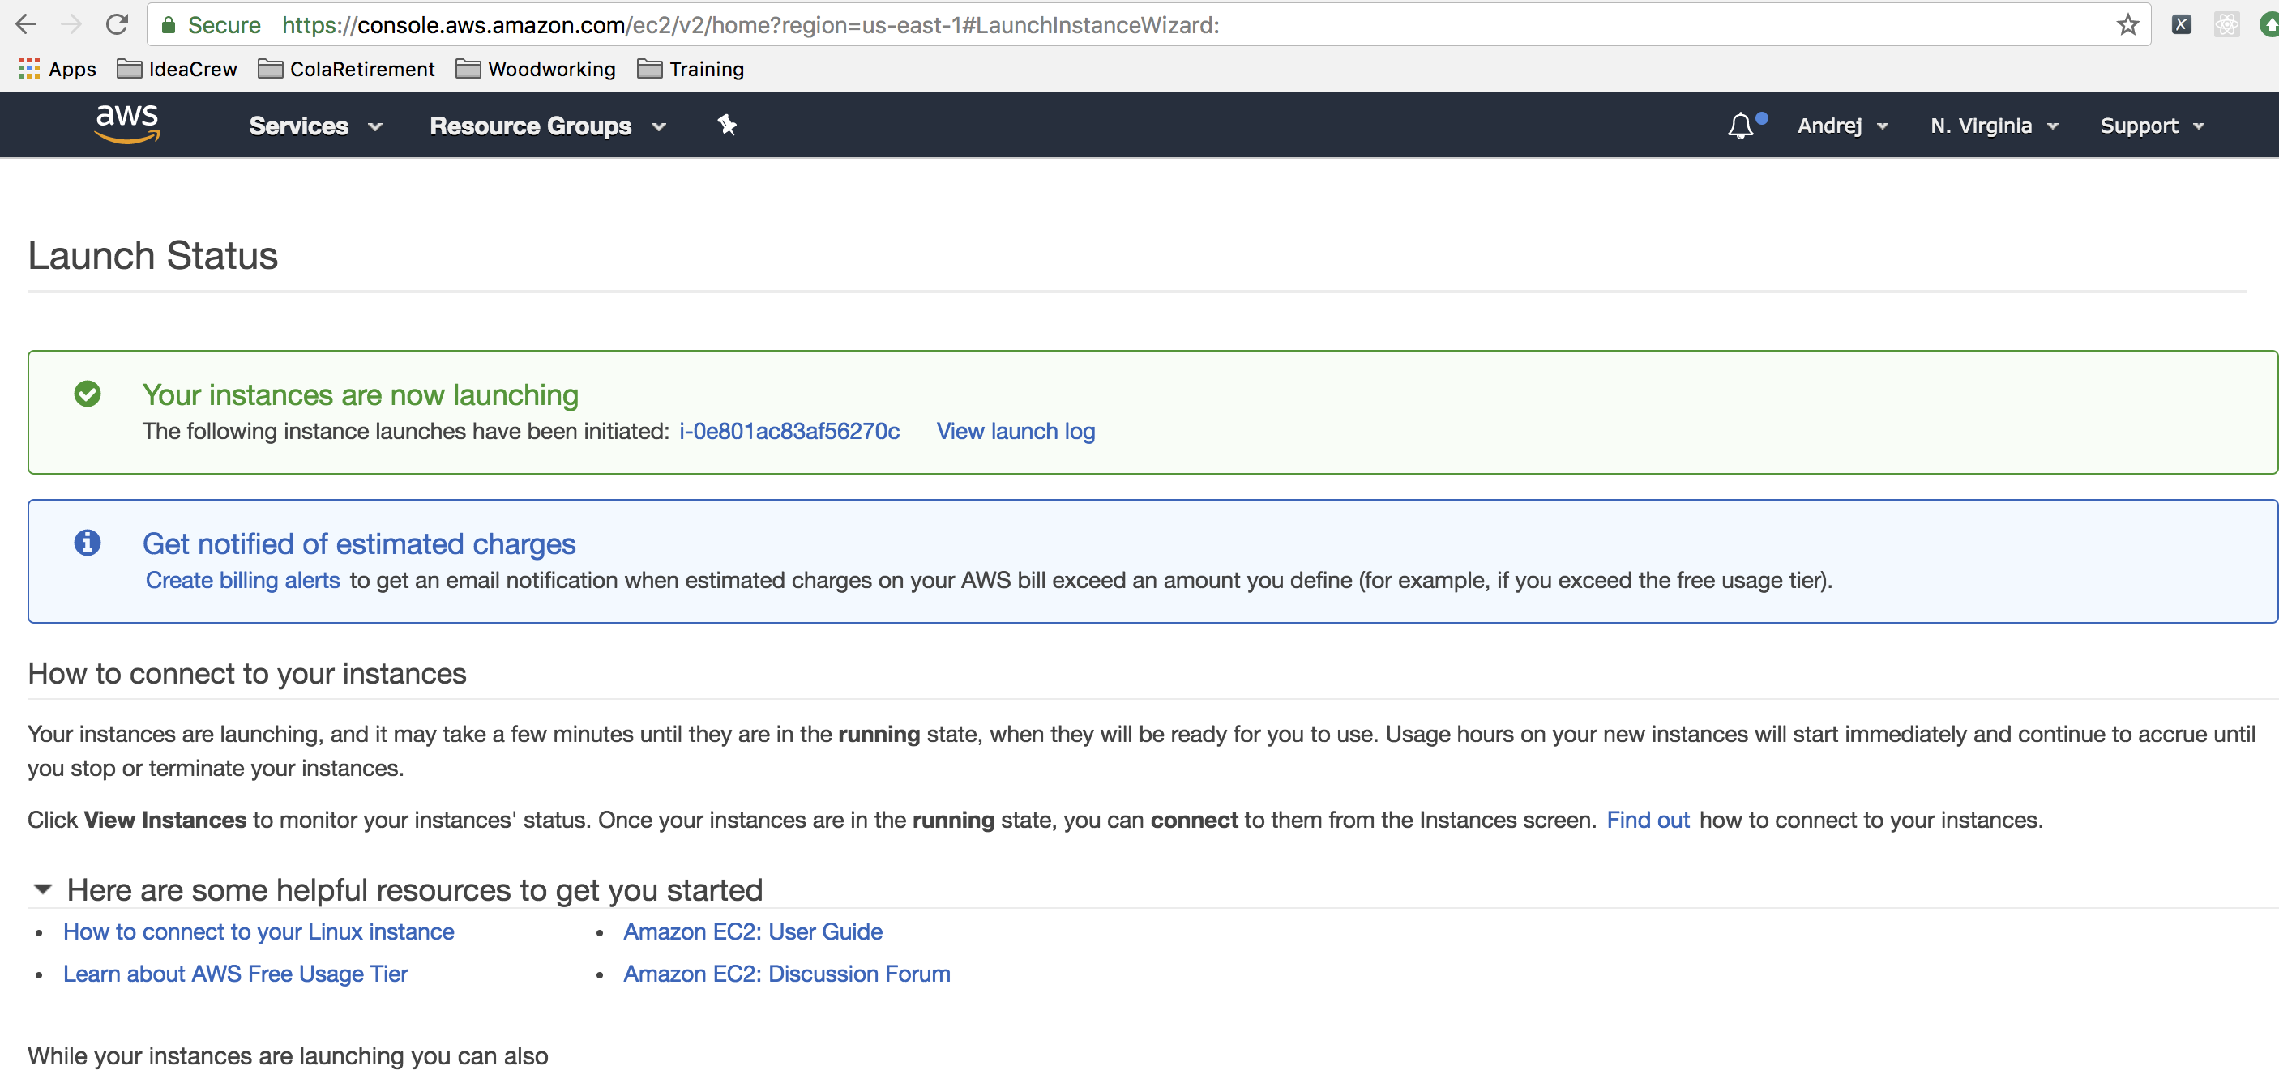2279x1087 pixels.
Task: Click the browser address bar URL
Action: coord(750,25)
